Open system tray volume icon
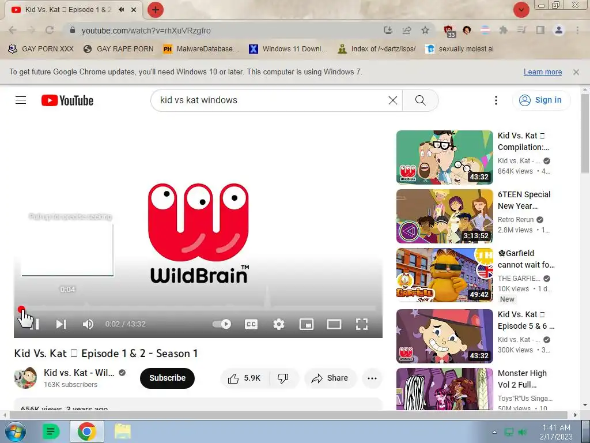 (x=522, y=432)
